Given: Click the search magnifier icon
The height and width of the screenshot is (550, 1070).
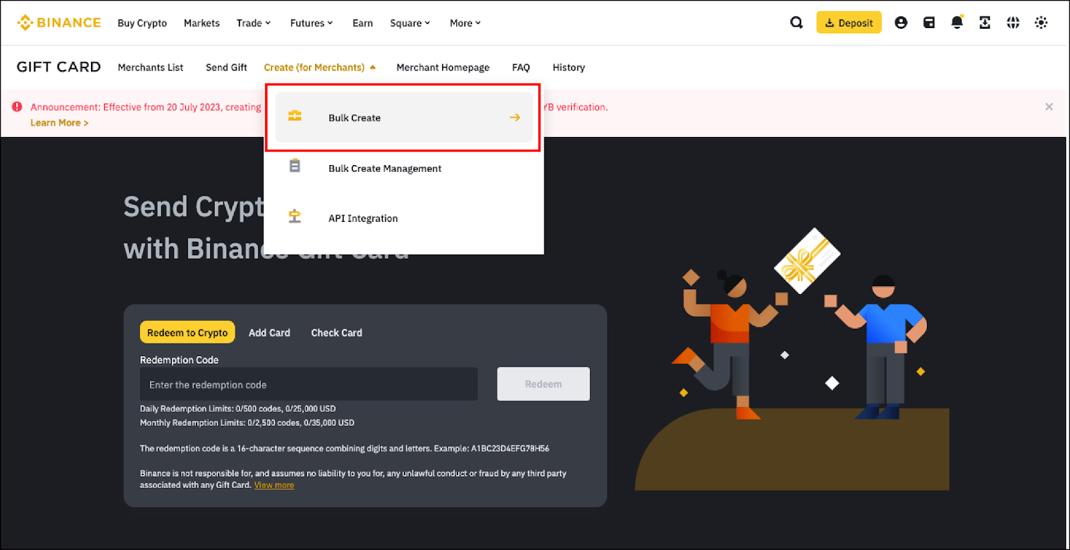Looking at the screenshot, I should pos(796,23).
